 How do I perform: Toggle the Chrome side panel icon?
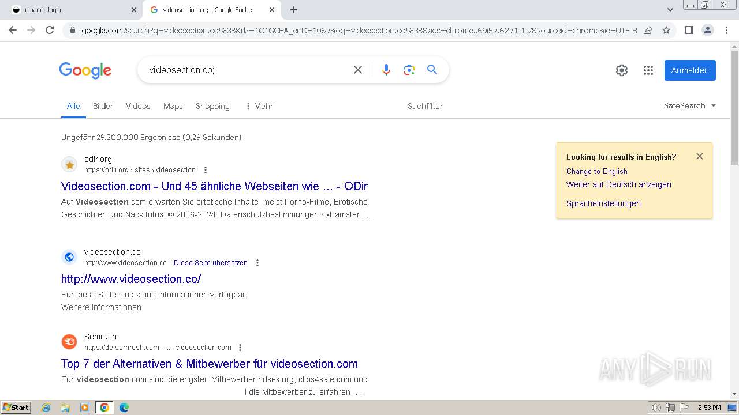(689, 30)
